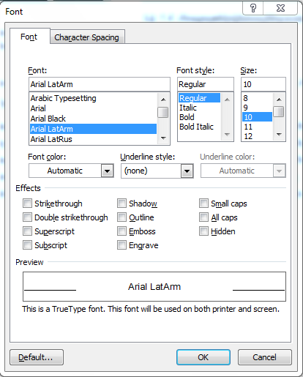
Task: Click font list scroll down arrow
Action: click(x=163, y=138)
